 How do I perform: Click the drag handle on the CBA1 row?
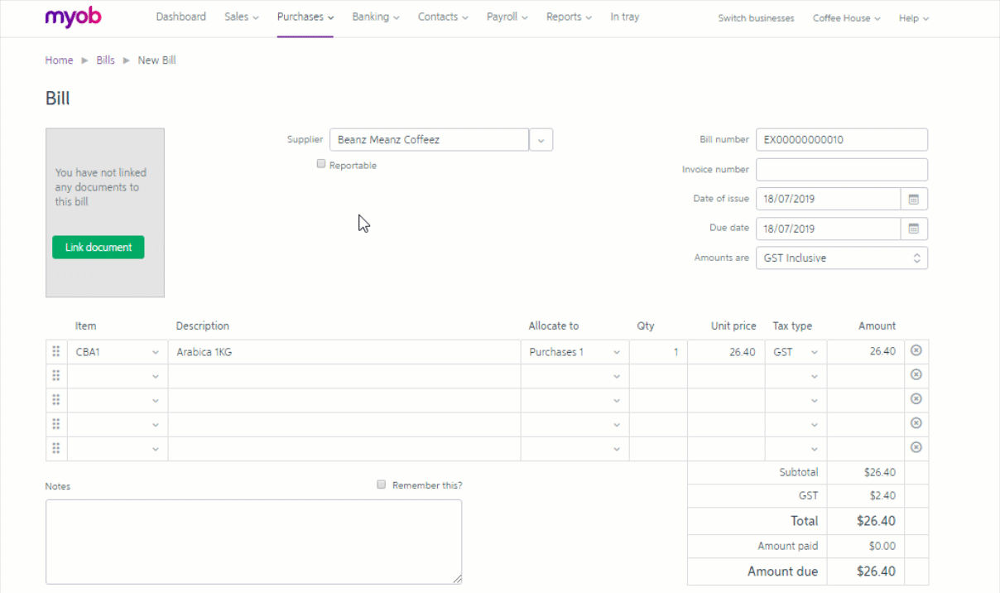pos(56,352)
